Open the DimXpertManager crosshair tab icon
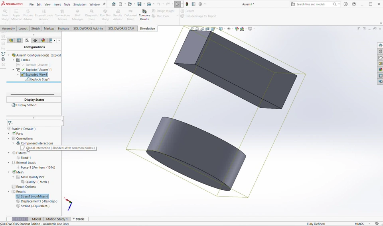Viewport: 383px width, 226px height. (35, 41)
